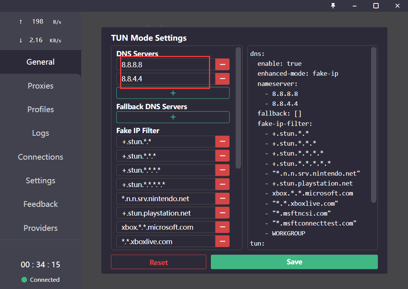
Task: Save the TUN Mode settings
Action: [294, 262]
